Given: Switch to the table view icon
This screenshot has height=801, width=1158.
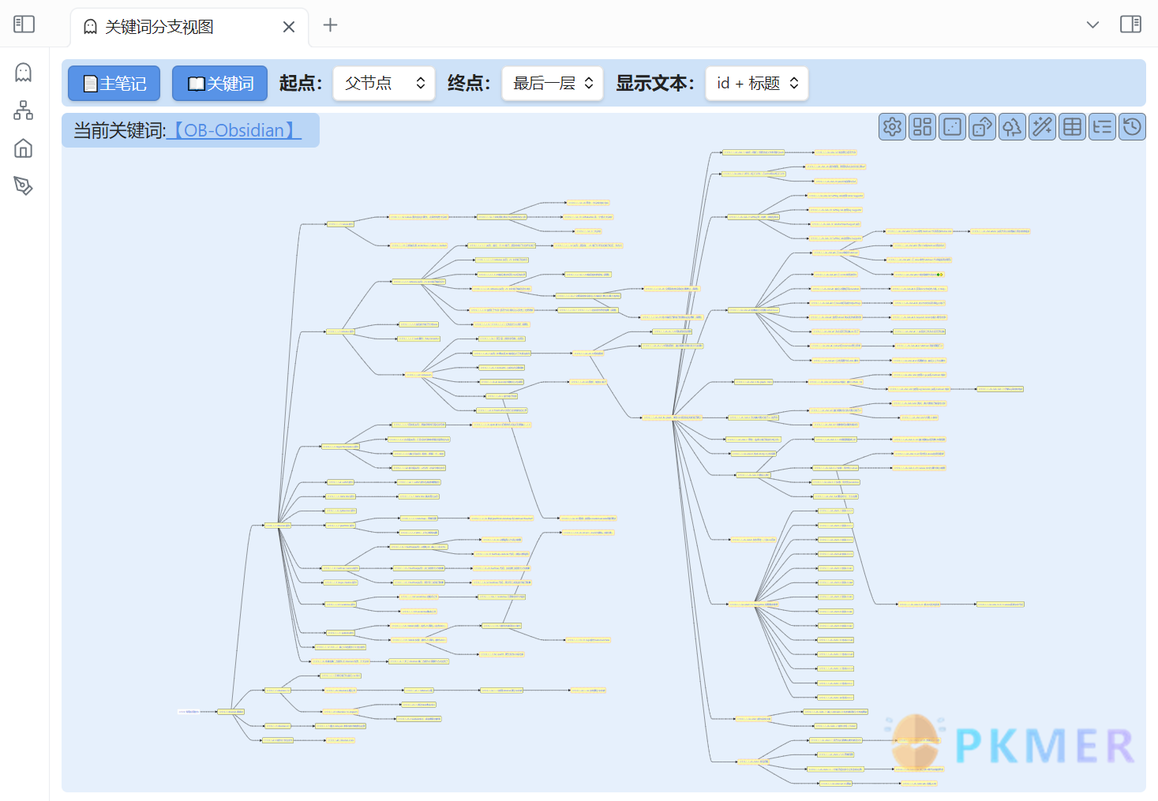Looking at the screenshot, I should (x=1072, y=127).
